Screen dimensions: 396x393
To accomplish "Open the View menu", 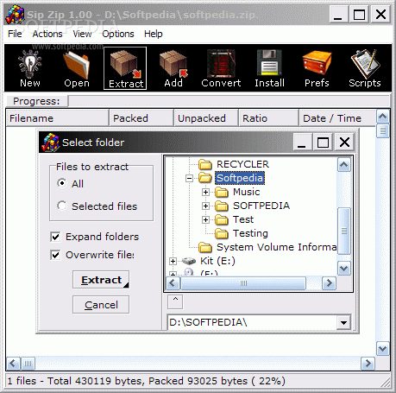I will click(82, 34).
